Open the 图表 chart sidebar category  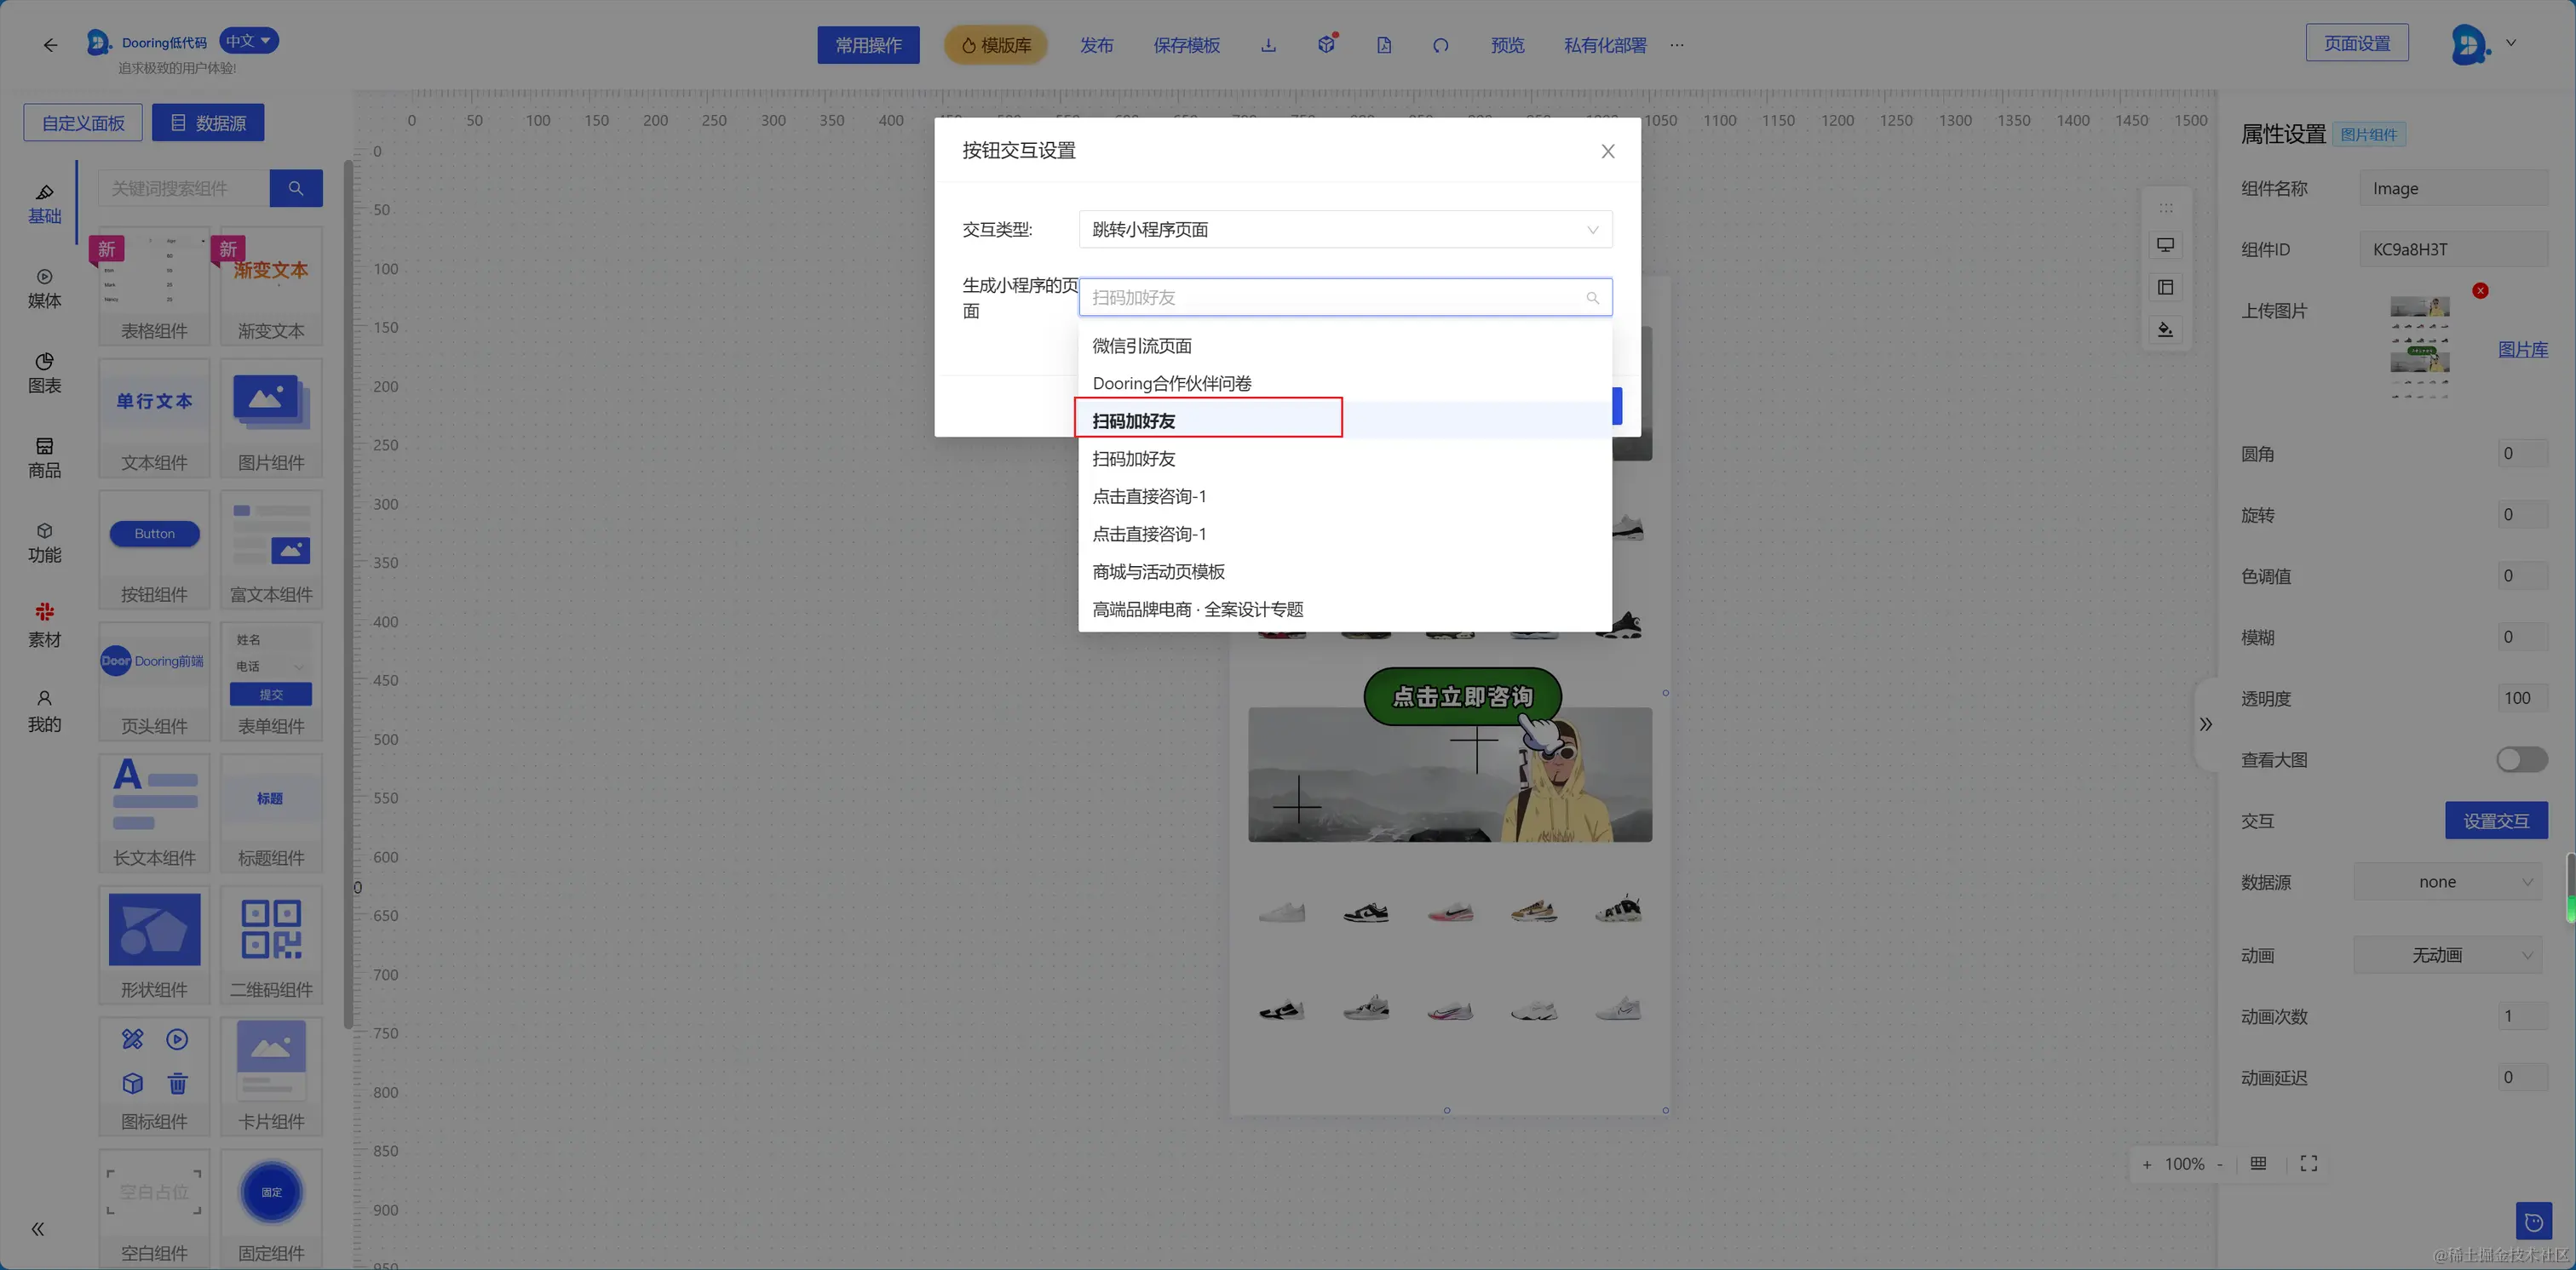44,373
